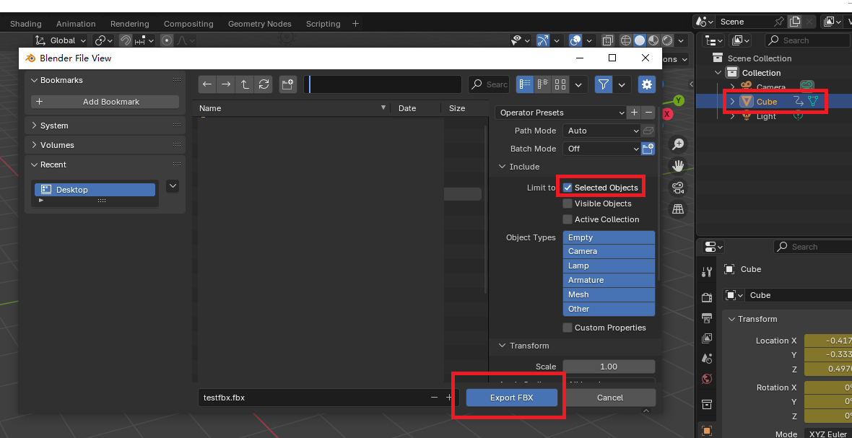Open Global transform orientation dropdown
Screen dimensions: 852x438
click(61, 40)
